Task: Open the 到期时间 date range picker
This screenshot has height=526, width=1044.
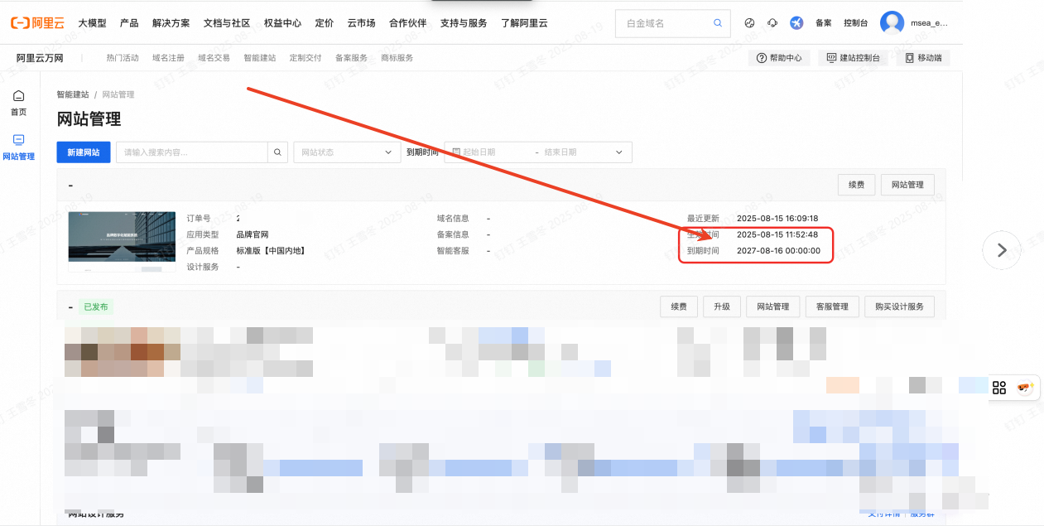Action: pyautogui.click(x=537, y=152)
